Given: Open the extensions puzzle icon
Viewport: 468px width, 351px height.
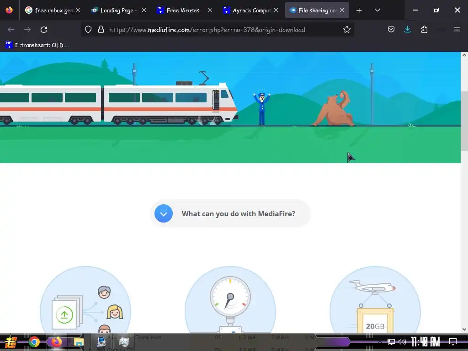Looking at the screenshot, I should tap(424, 30).
